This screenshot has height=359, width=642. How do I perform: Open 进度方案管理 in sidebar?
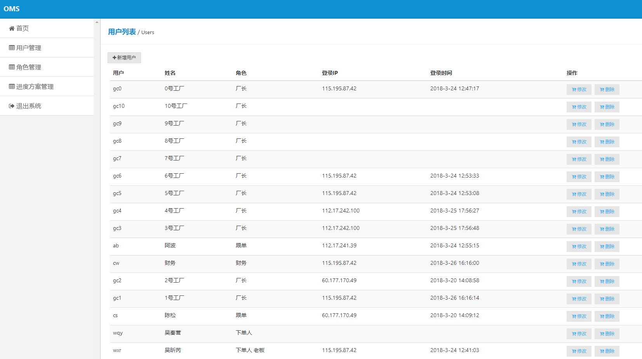click(47, 86)
